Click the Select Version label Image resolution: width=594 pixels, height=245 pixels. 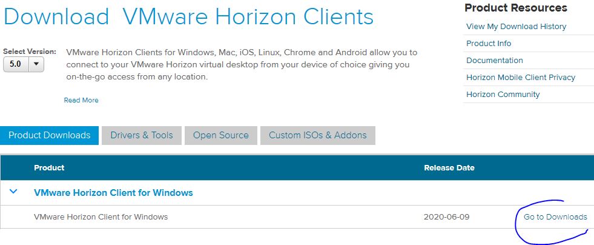click(30, 51)
